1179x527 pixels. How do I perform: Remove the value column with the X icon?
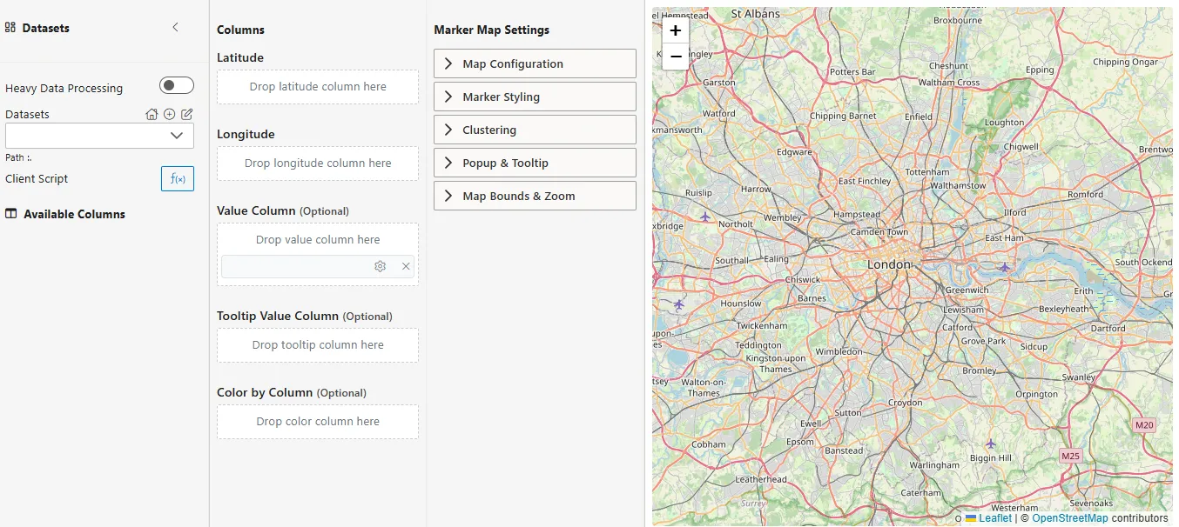point(405,266)
